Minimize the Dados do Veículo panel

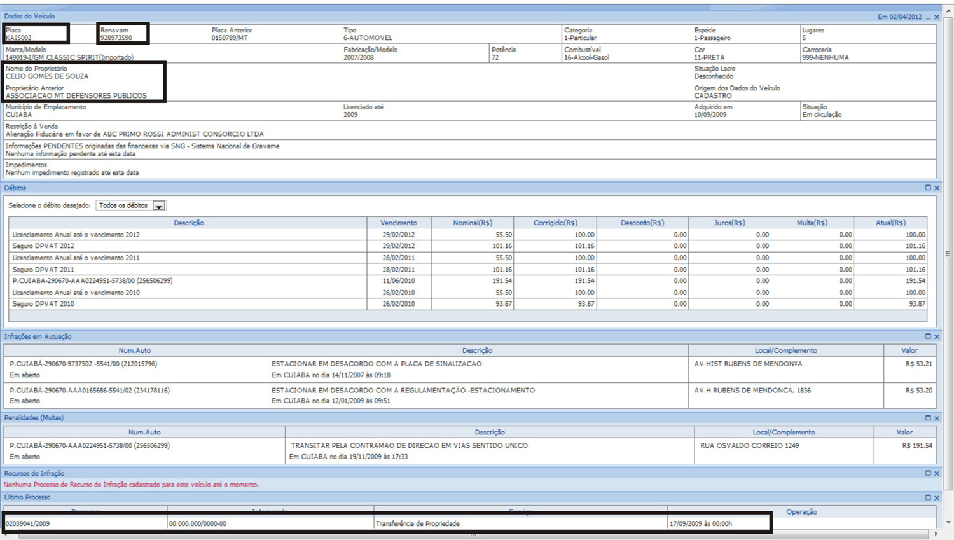click(x=928, y=17)
